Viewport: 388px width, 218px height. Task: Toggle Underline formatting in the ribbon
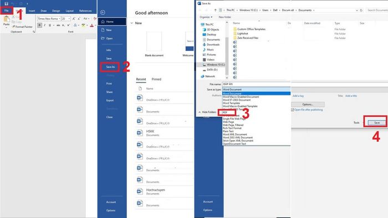coord(50,25)
